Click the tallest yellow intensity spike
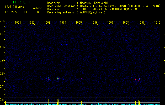 (57, 101)
